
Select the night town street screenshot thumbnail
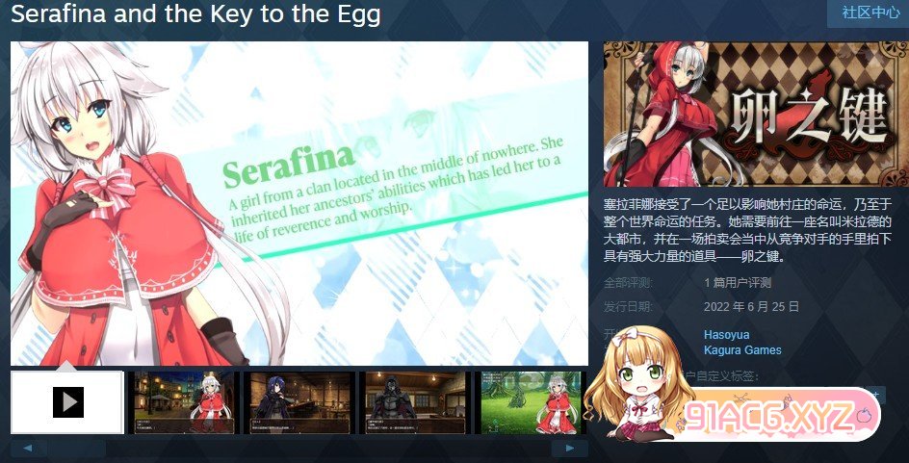(x=183, y=402)
